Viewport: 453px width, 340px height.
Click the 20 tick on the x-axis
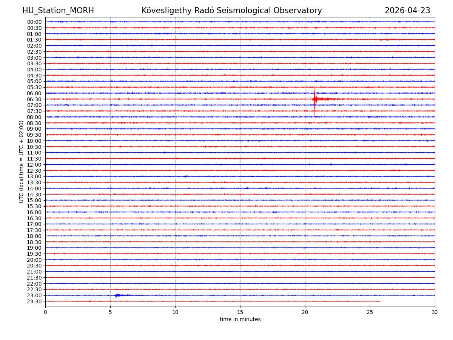tap(305, 312)
